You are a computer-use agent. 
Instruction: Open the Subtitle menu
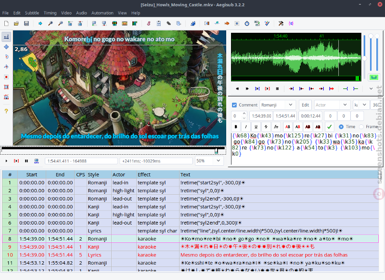point(32,13)
